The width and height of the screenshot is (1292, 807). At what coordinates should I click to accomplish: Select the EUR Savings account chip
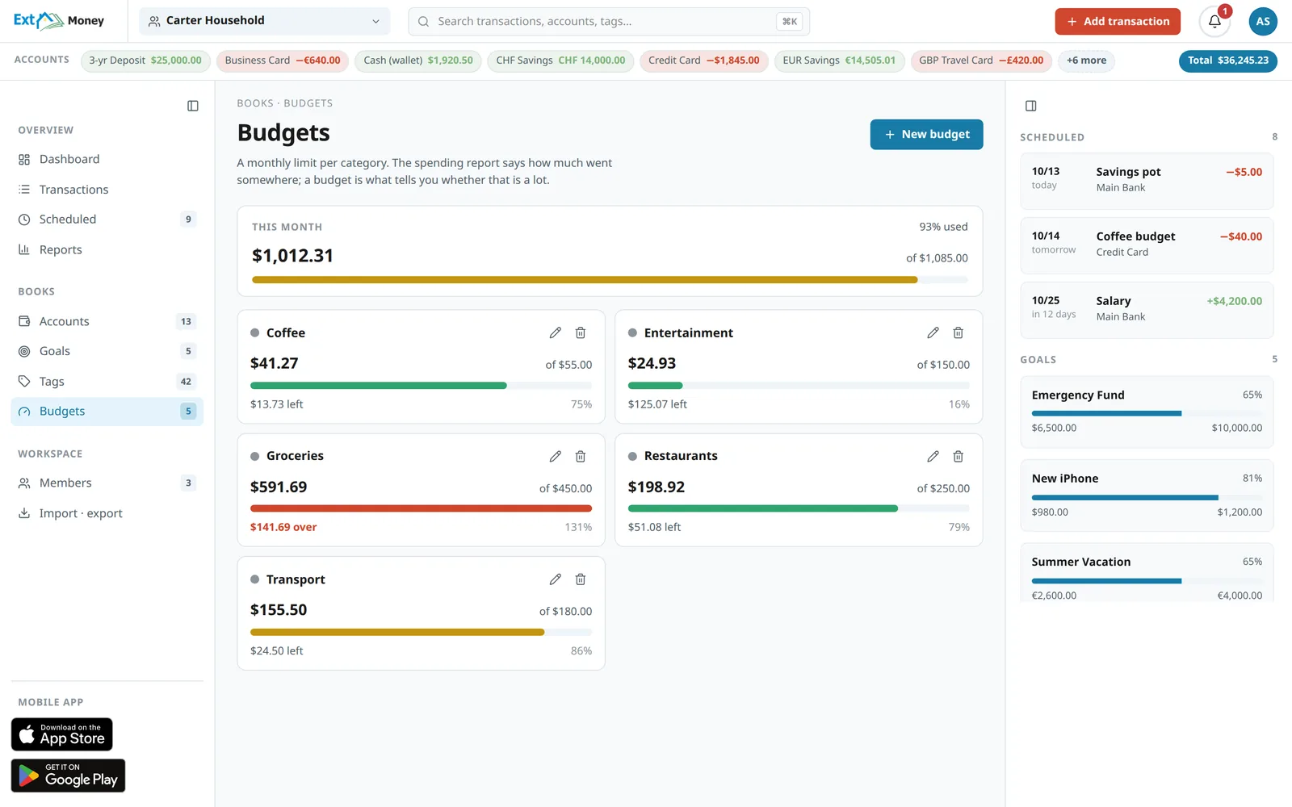pyautogui.click(x=839, y=61)
